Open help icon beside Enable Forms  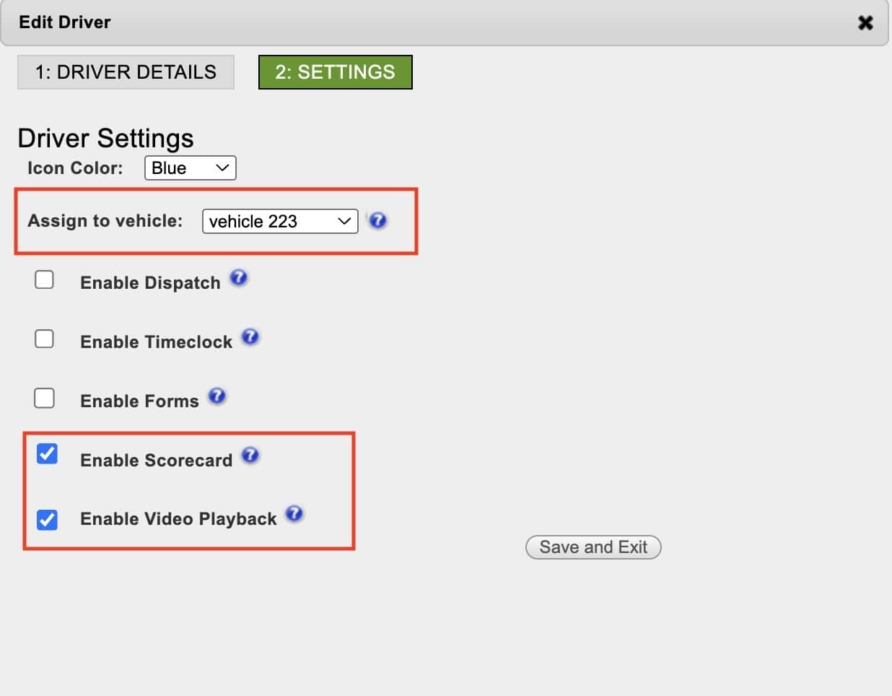point(217,396)
